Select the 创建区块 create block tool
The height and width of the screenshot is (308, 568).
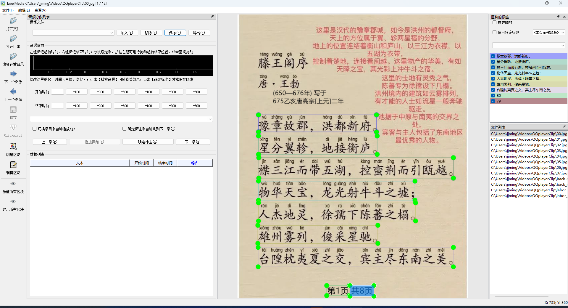pos(13,147)
